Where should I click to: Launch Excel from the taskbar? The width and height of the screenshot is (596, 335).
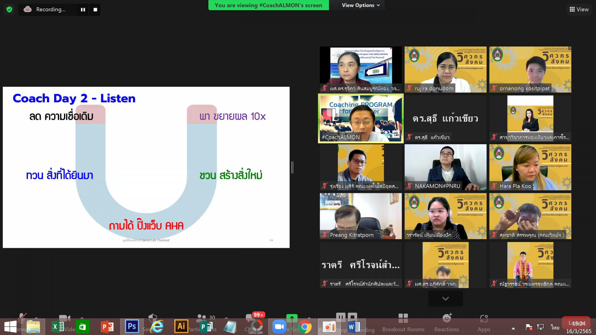58,327
